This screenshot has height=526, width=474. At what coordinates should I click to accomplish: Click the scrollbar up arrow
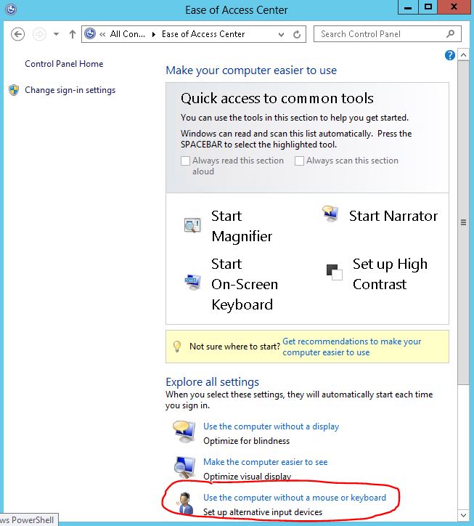[463, 54]
